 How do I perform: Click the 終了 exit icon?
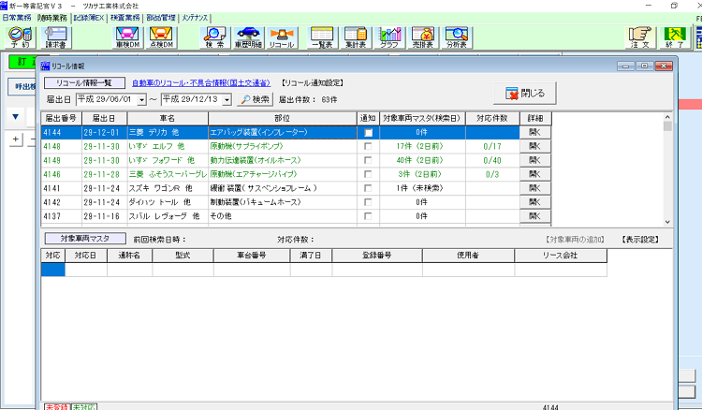pos(675,37)
